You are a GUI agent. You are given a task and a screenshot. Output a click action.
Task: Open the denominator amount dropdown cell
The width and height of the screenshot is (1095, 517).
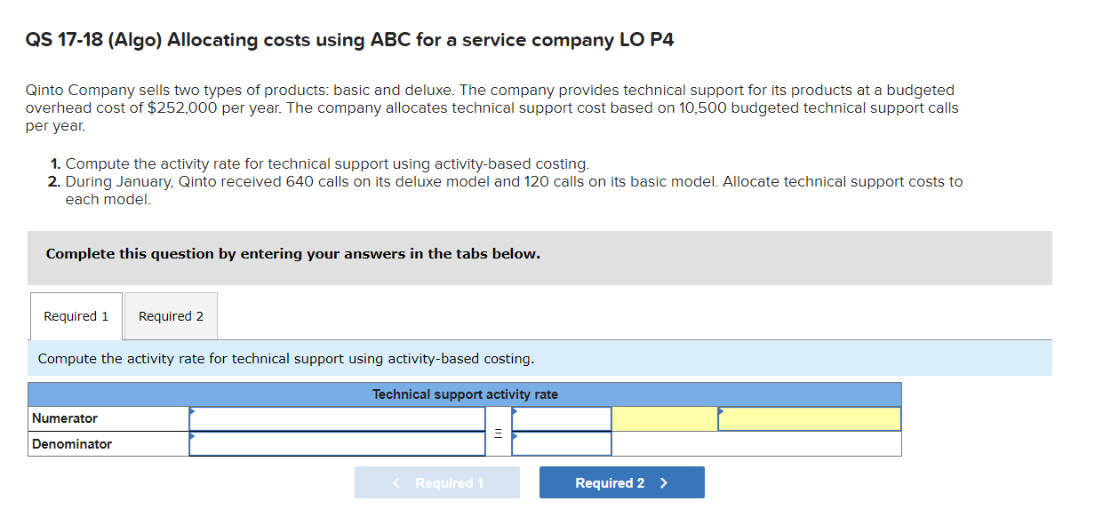coord(561,442)
